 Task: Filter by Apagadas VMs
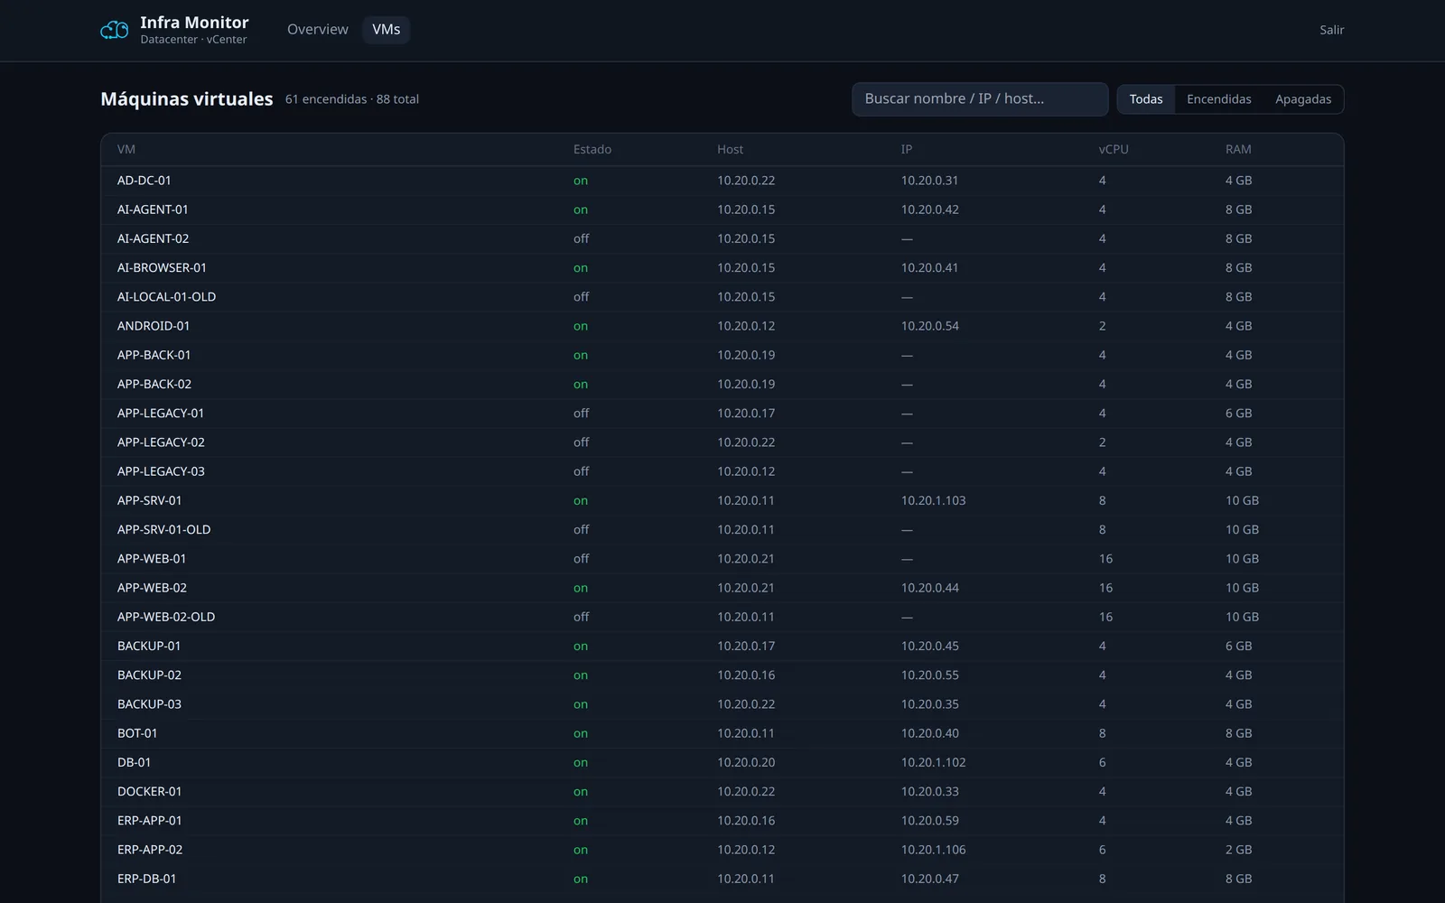point(1303,99)
